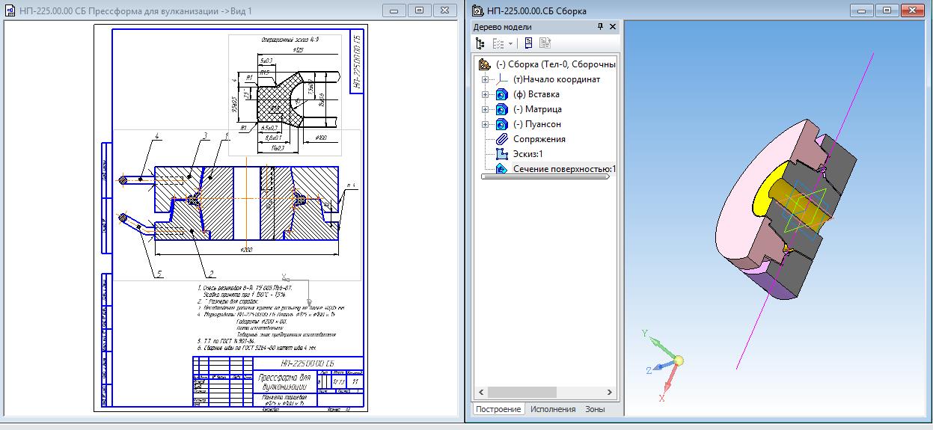
Task: Click position label 2 on the drawing
Action: [212, 274]
